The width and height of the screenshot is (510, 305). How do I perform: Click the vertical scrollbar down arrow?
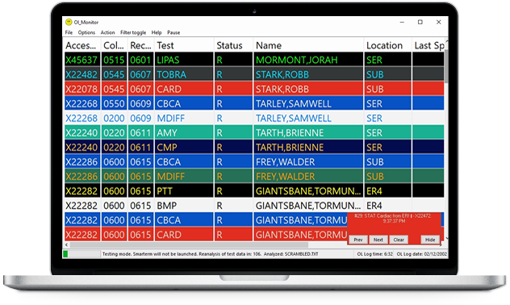pyautogui.click(x=446, y=238)
